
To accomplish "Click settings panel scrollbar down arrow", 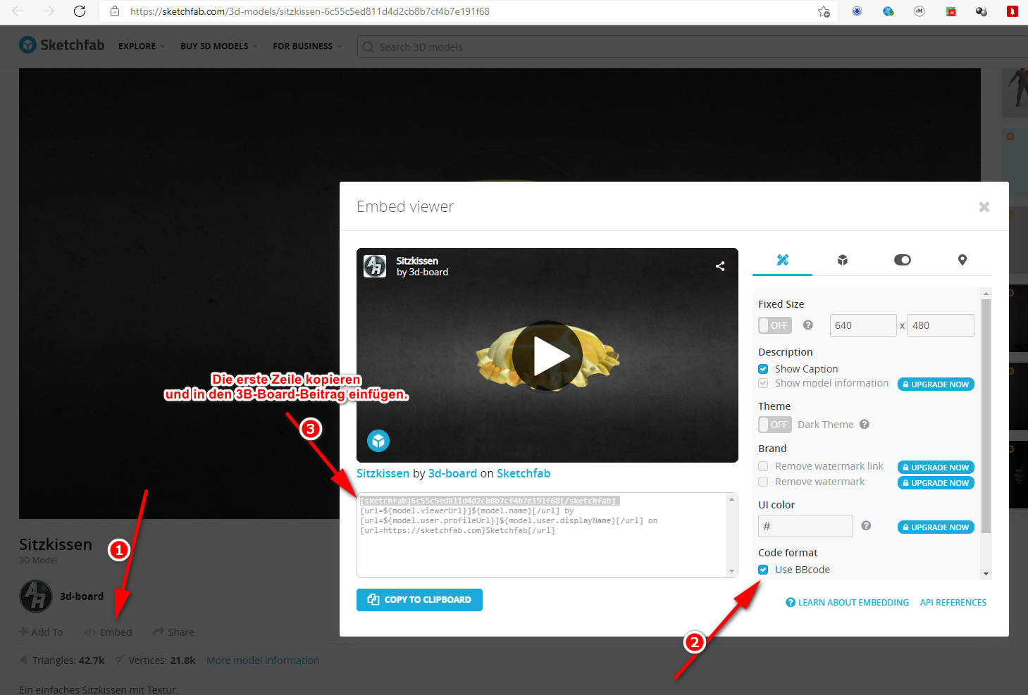I will (x=986, y=574).
